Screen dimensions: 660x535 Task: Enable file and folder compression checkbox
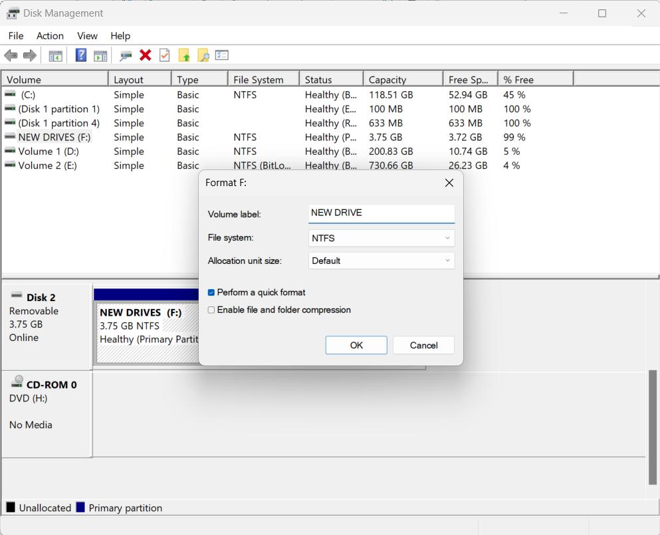211,310
